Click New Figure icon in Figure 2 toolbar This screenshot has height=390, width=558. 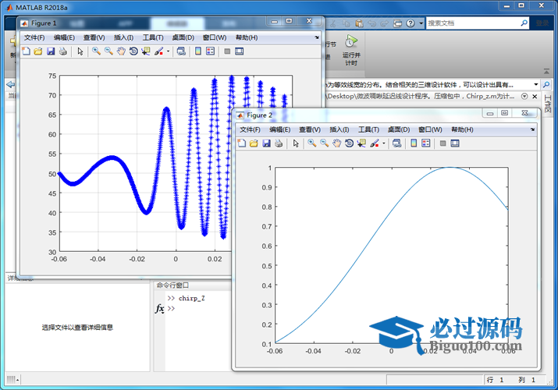(242, 144)
